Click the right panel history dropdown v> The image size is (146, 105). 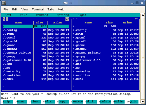click(137, 19)
